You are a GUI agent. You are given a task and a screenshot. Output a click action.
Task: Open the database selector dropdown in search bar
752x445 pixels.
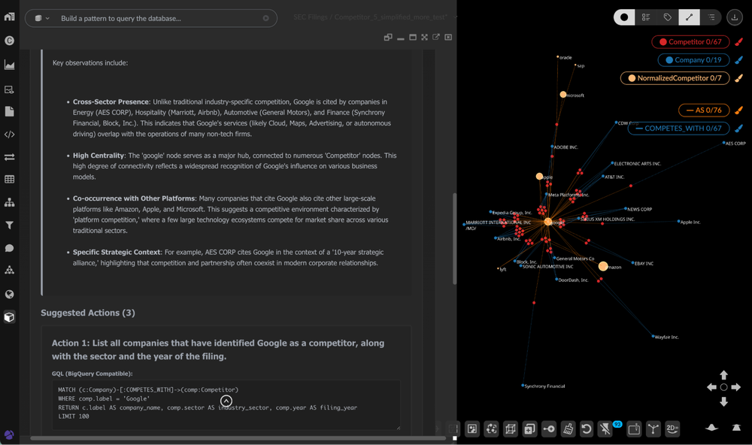pyautogui.click(x=42, y=18)
